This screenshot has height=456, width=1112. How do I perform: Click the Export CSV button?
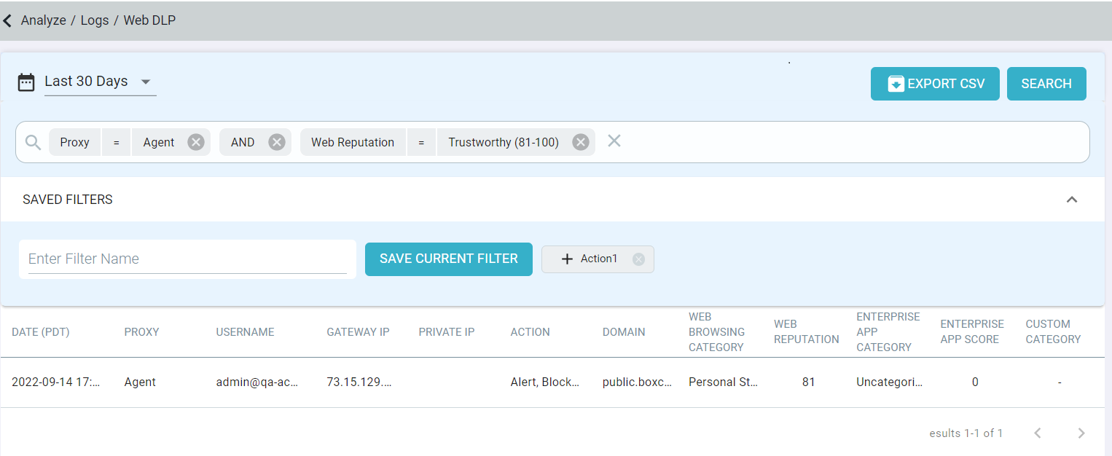coord(934,84)
